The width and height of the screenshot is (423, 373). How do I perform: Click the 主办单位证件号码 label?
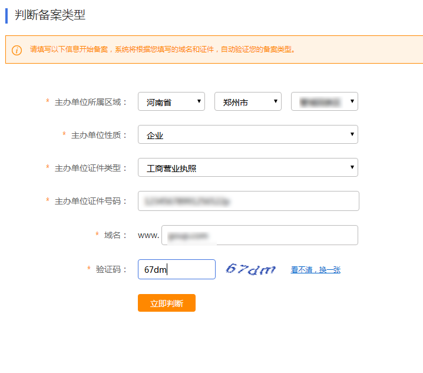91,201
